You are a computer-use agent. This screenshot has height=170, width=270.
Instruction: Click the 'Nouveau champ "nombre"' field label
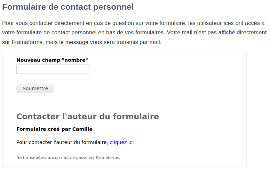tap(52, 60)
